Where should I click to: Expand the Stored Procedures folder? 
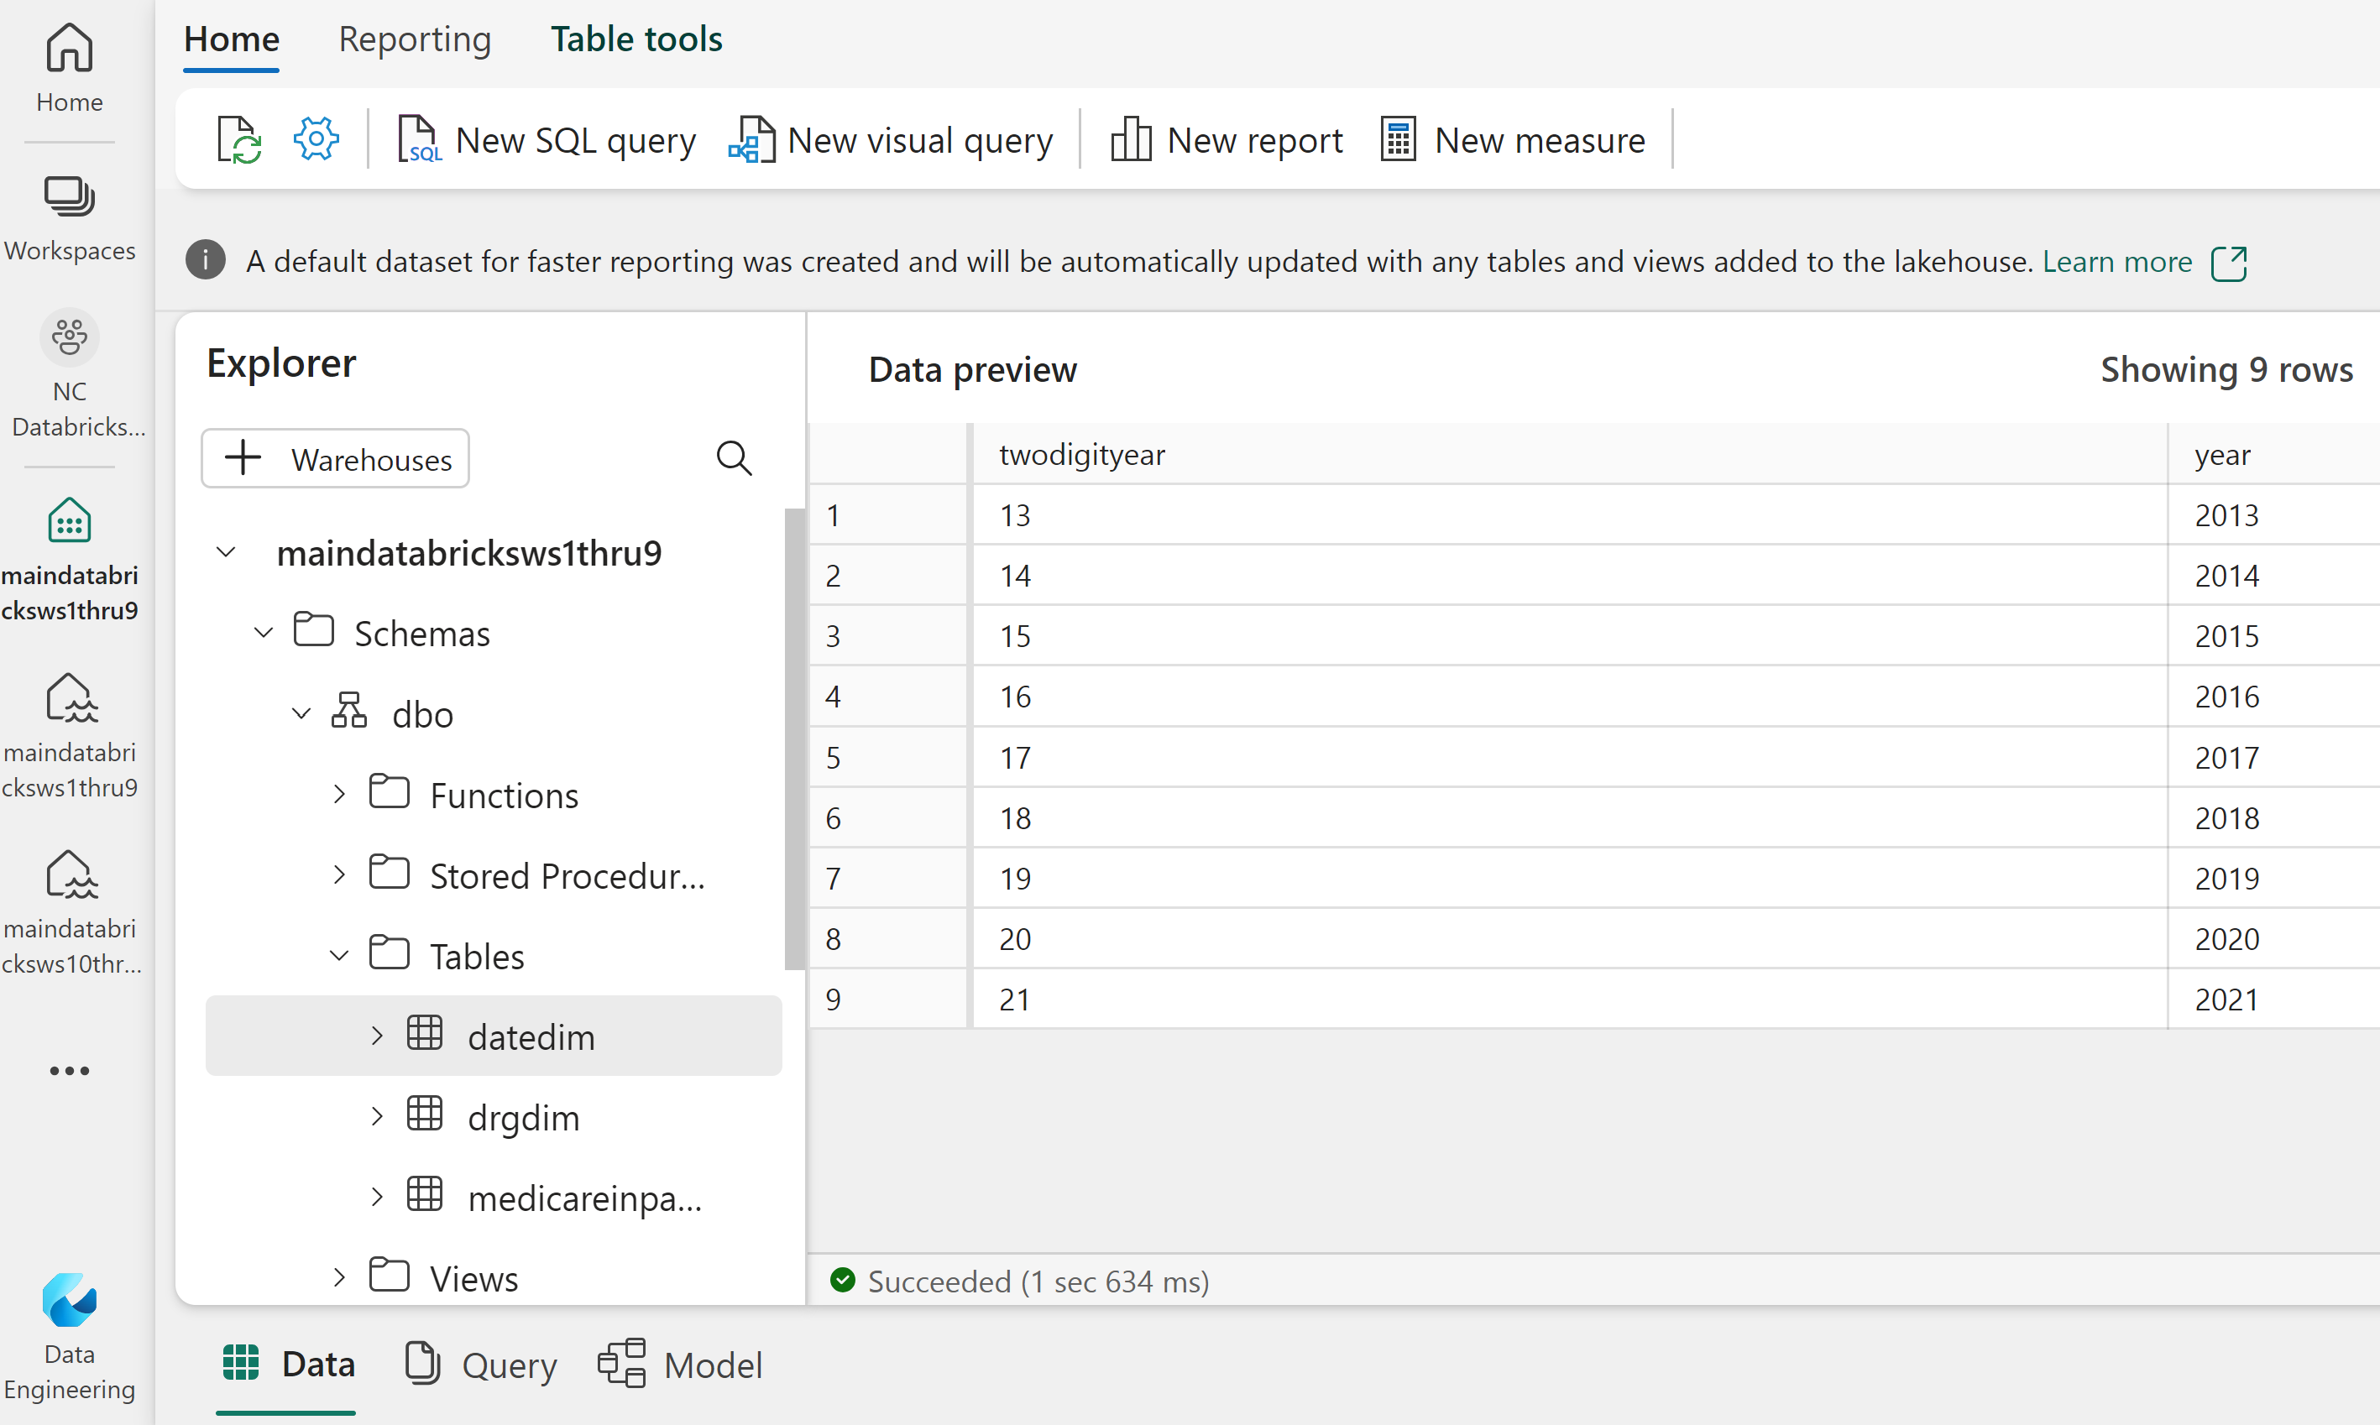(x=339, y=874)
